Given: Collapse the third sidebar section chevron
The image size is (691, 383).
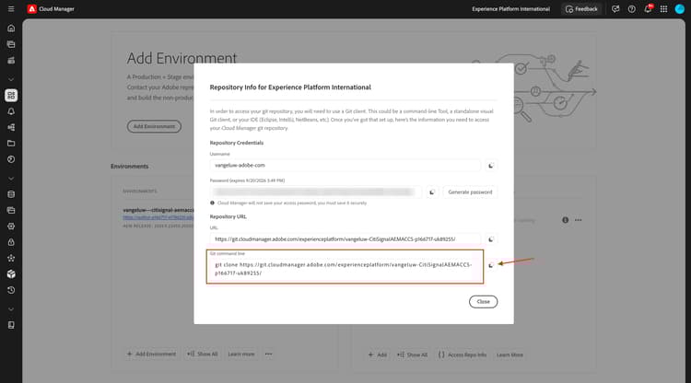Looking at the screenshot, I should (11, 309).
